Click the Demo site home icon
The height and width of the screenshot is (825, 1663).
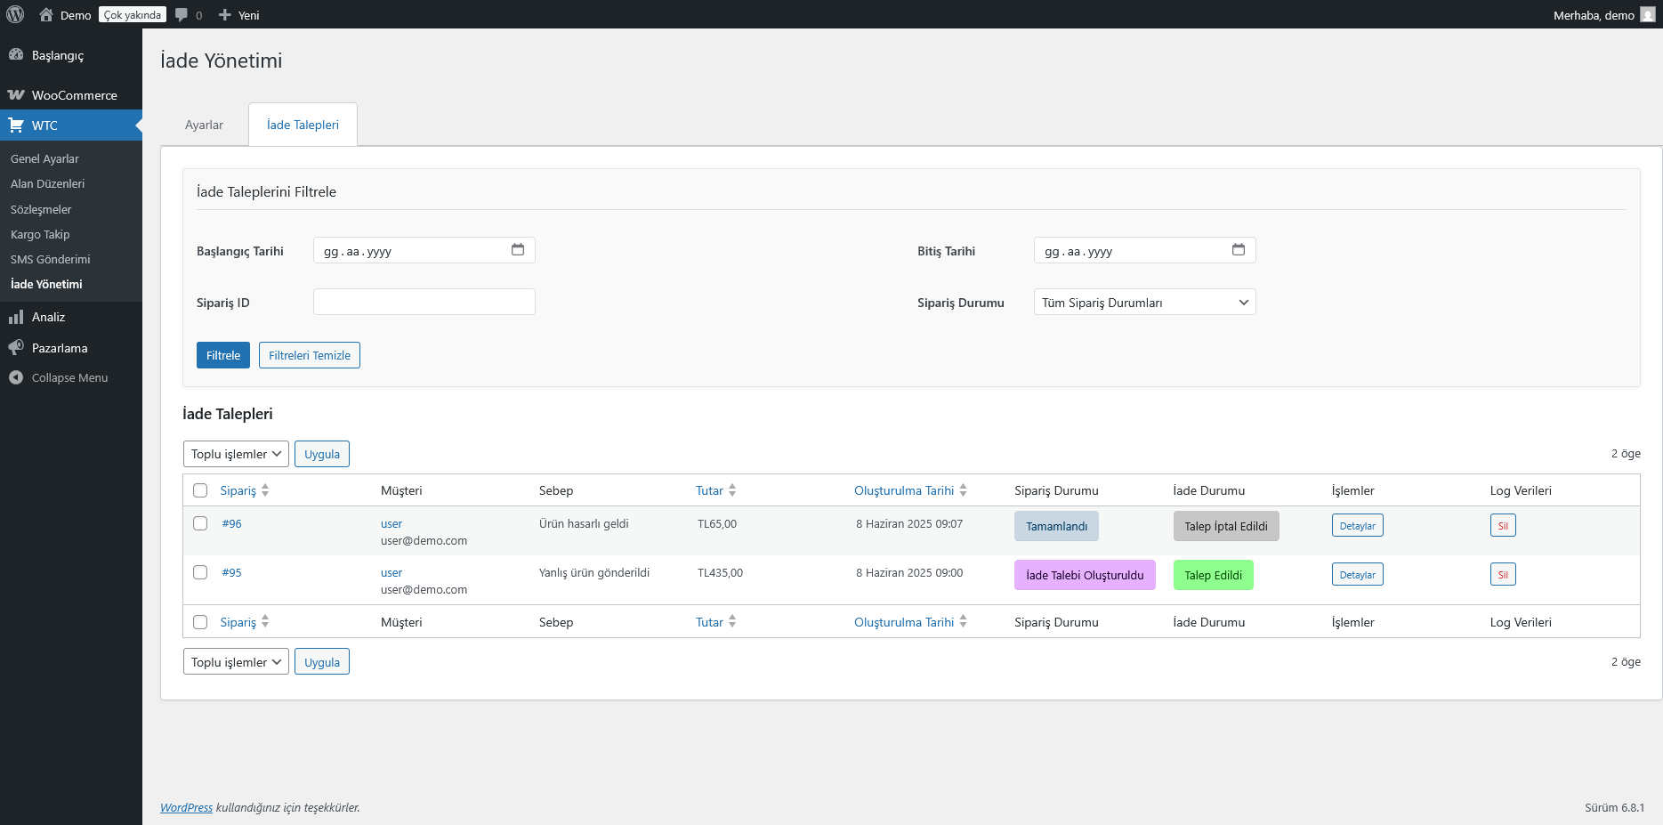(x=46, y=14)
